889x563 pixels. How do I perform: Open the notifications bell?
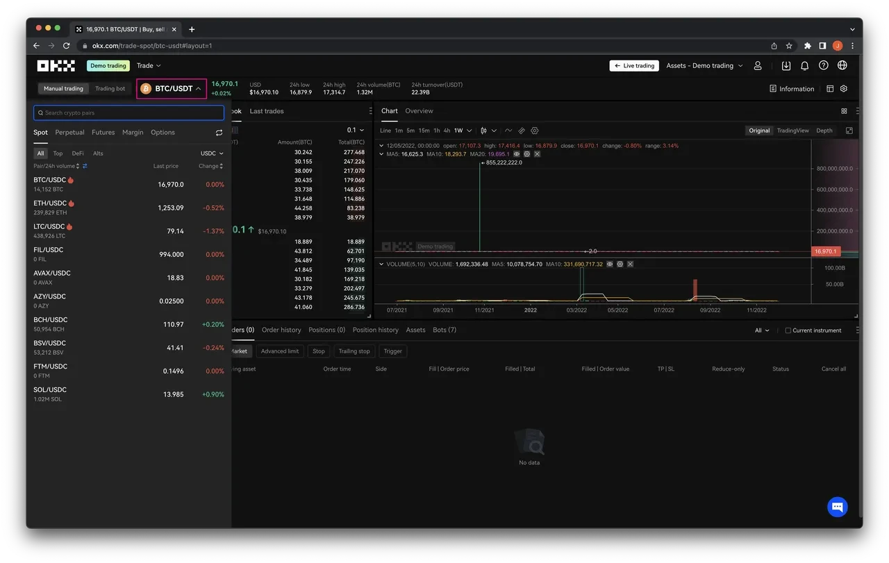(804, 65)
